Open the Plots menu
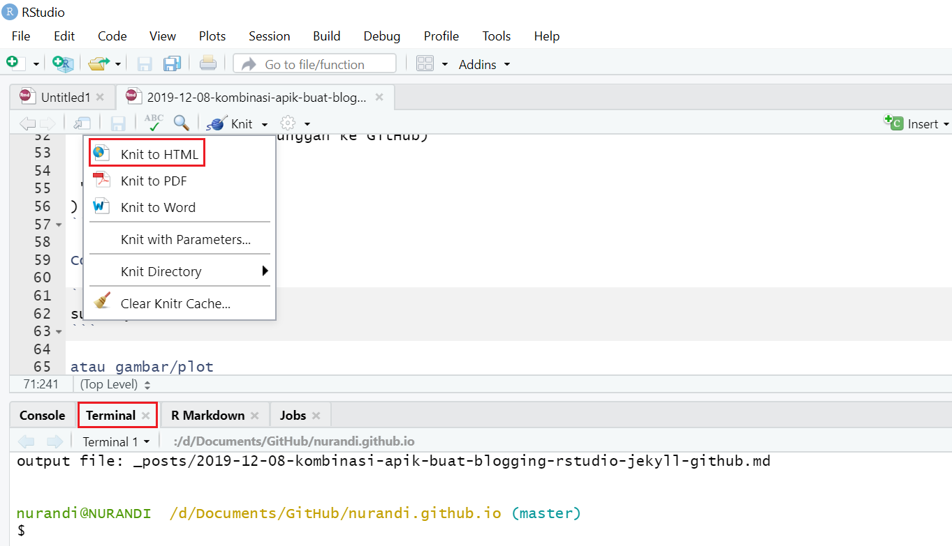This screenshot has width=952, height=546. [212, 36]
